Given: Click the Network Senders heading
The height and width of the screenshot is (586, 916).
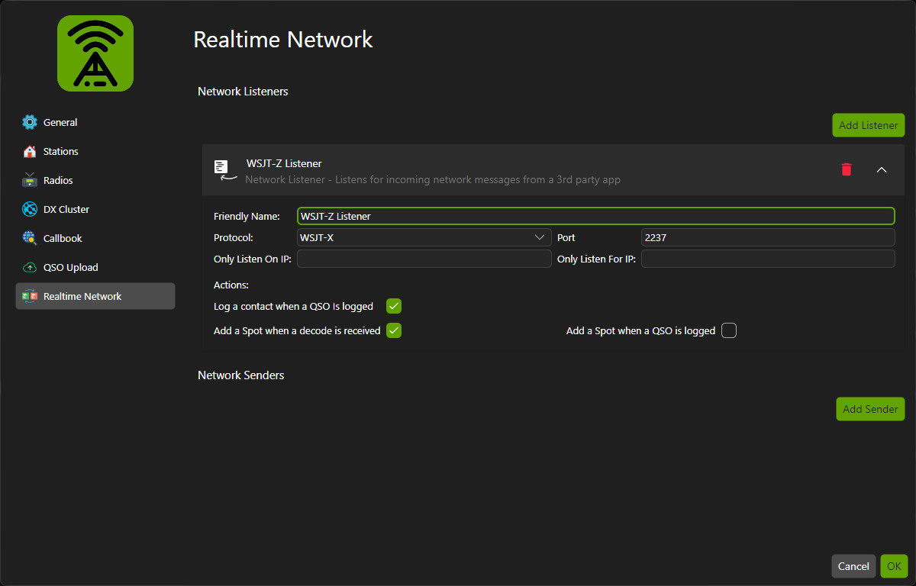Looking at the screenshot, I should pos(241,375).
